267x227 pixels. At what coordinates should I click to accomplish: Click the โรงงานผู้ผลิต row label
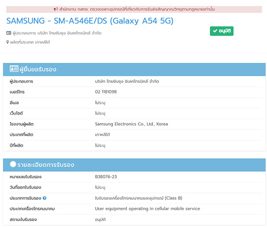coord(21,124)
